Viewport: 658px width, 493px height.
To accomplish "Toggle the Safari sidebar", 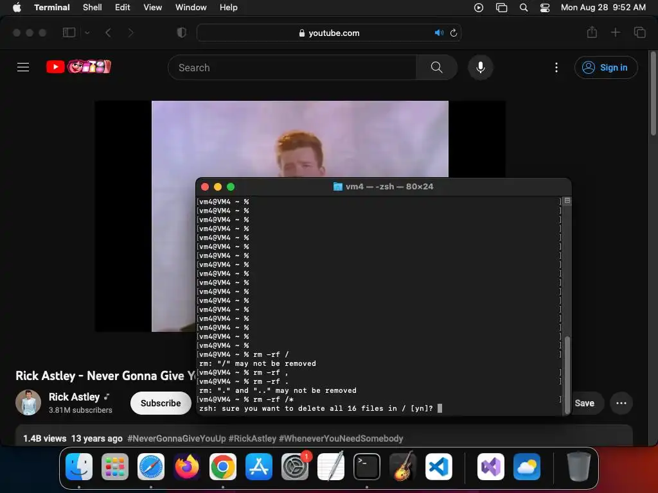I will point(69,33).
